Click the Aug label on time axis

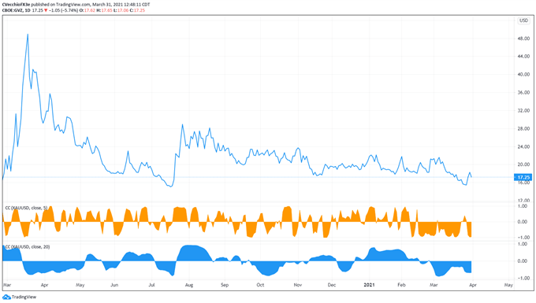tap(189, 285)
